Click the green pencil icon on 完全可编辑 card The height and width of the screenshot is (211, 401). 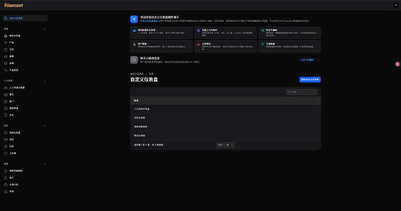coord(263,30)
